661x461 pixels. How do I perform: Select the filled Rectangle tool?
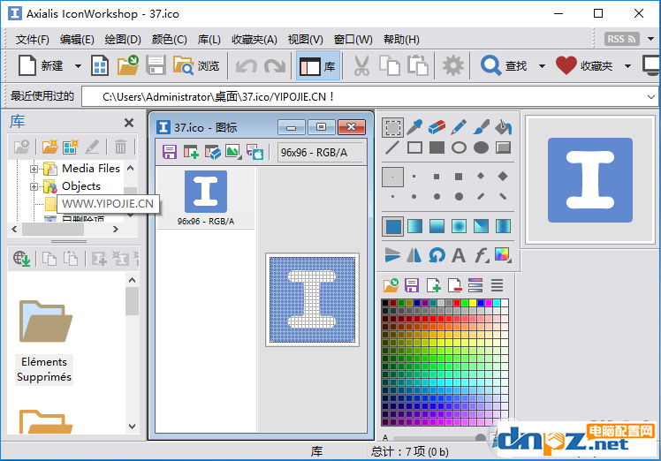(x=437, y=147)
